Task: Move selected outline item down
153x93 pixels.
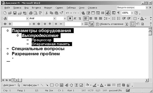Action: point(50,24)
